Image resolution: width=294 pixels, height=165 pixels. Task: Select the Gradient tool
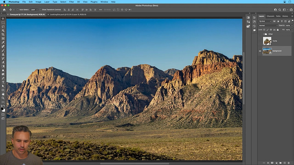point(3,66)
